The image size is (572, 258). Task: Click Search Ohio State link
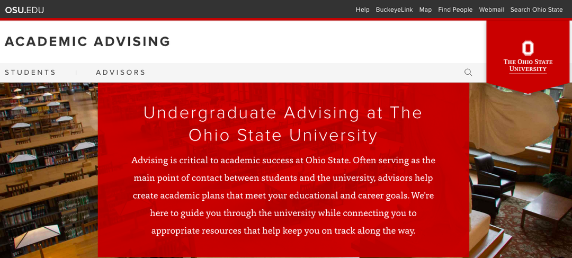pyautogui.click(x=536, y=10)
